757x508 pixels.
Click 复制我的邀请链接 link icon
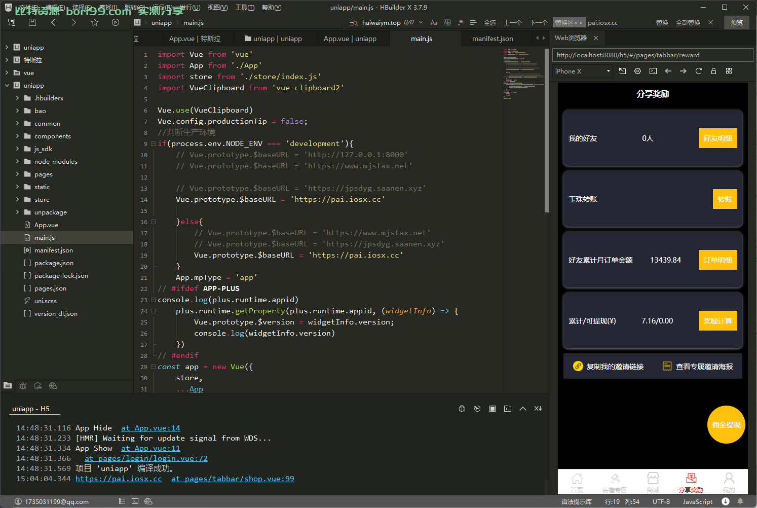(x=578, y=366)
